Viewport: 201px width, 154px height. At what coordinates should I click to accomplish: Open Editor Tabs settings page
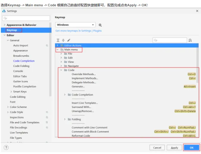pyautogui.click(x=20, y=76)
